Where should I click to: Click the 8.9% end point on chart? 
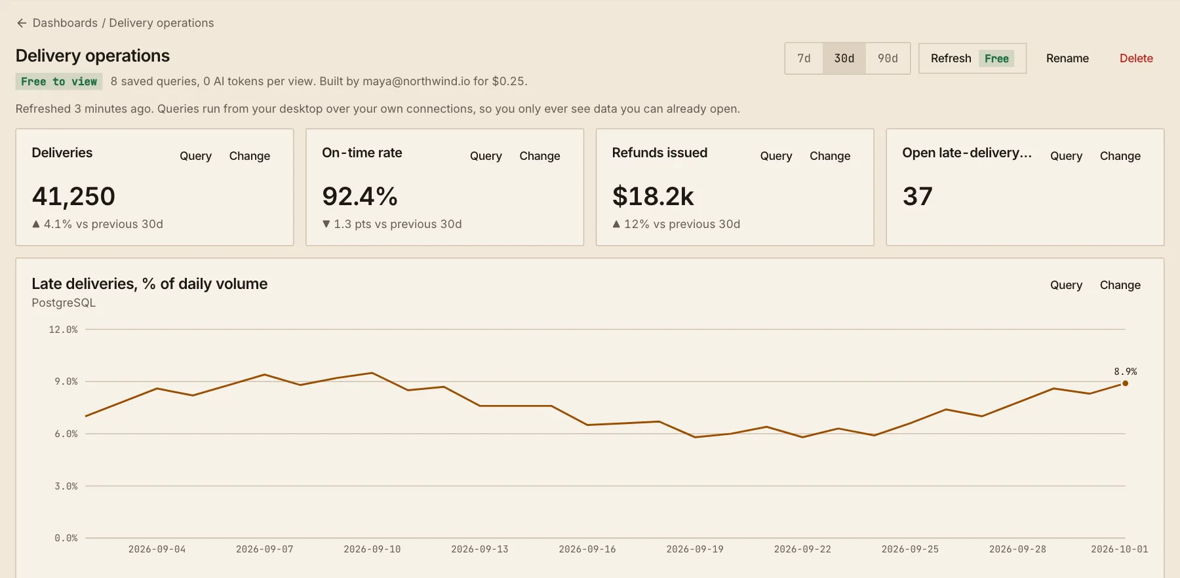(x=1125, y=383)
